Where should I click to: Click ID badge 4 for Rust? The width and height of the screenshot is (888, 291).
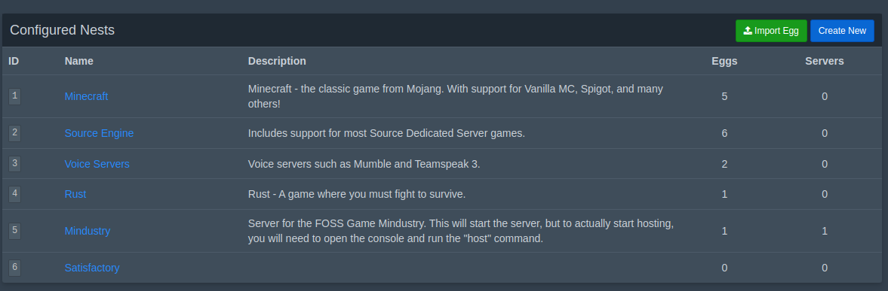pyautogui.click(x=15, y=194)
